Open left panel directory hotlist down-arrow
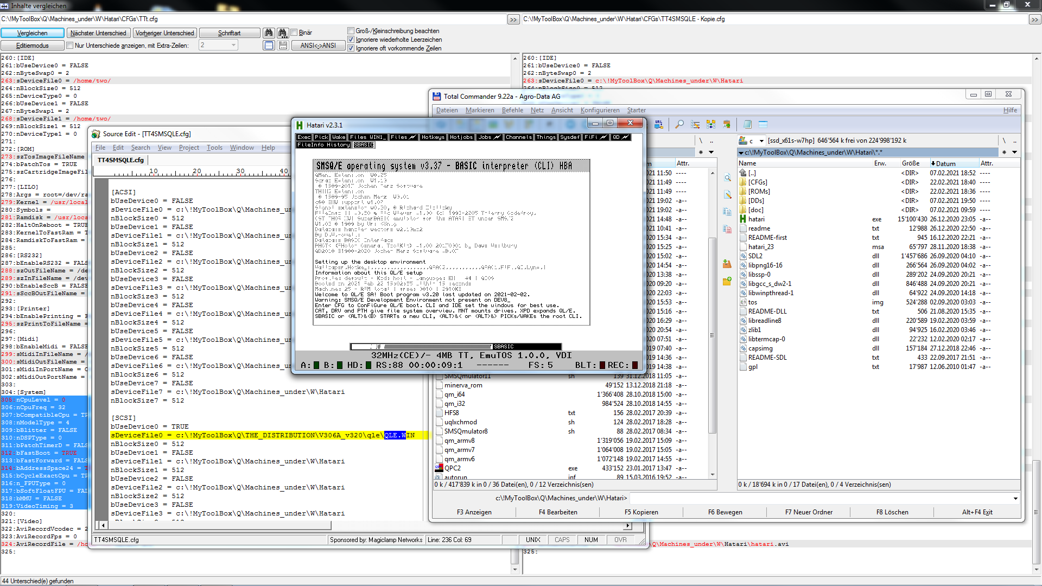The width and height of the screenshot is (1042, 586). tap(711, 152)
